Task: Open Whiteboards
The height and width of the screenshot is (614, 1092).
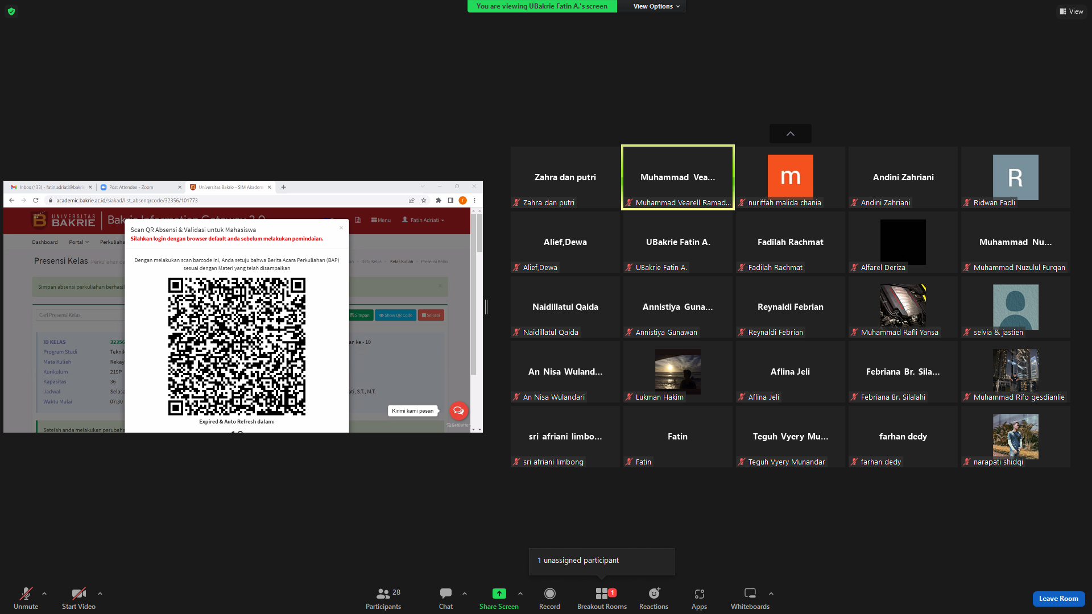Action: pos(750,598)
